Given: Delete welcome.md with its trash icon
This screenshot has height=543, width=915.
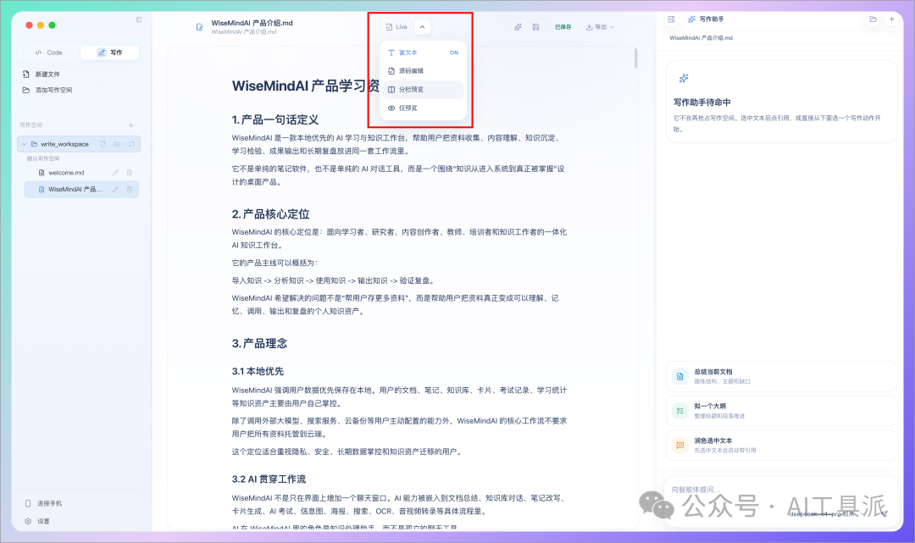Looking at the screenshot, I should pyautogui.click(x=130, y=173).
